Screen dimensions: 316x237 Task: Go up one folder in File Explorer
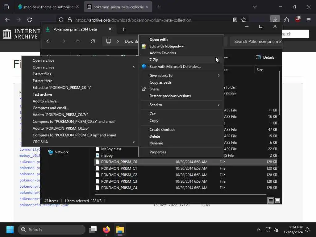point(78,41)
